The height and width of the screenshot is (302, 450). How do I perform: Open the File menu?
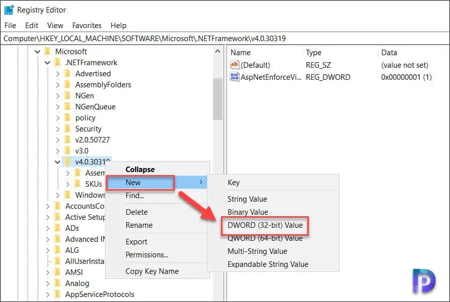[11, 26]
